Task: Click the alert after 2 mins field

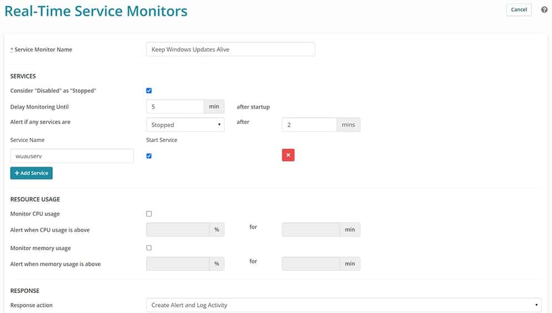Action: point(309,125)
